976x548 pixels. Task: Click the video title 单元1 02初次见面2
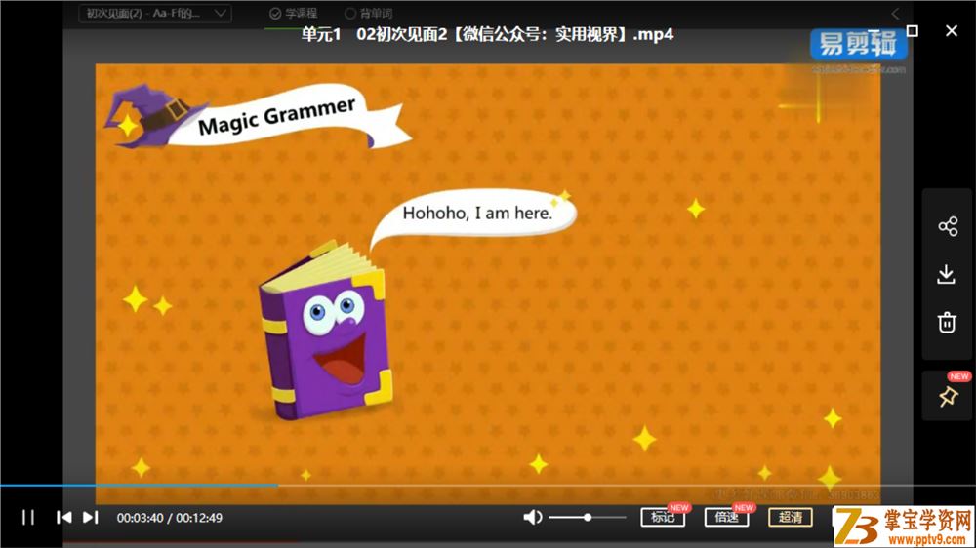[487, 34]
